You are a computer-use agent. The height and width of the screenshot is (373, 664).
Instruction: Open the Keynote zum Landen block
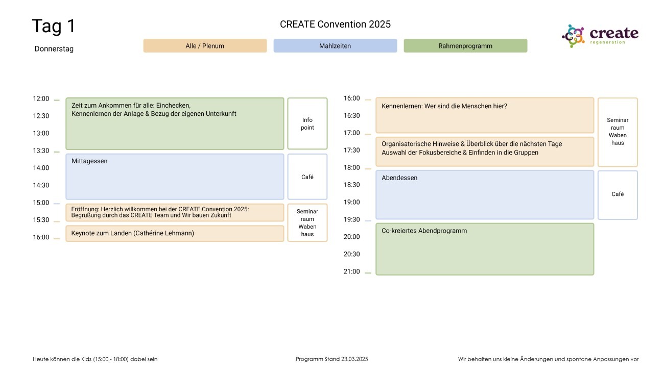pyautogui.click(x=175, y=233)
